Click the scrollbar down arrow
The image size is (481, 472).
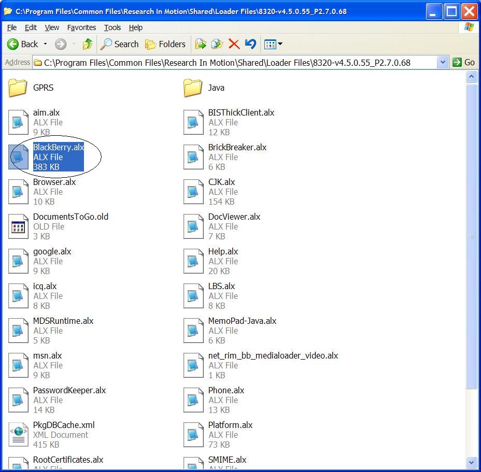pyautogui.click(x=472, y=463)
